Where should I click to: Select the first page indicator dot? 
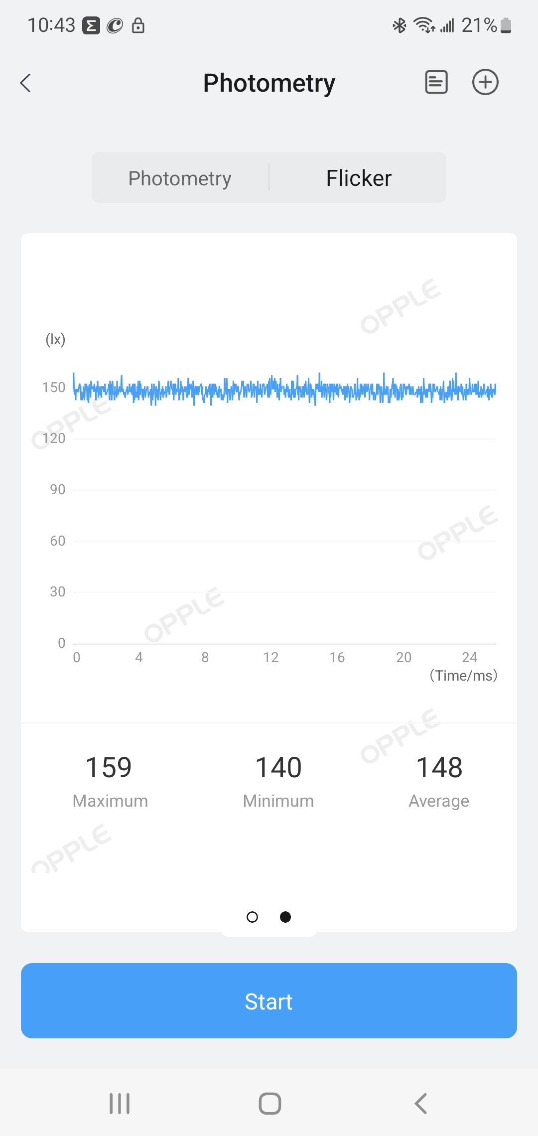coord(253,917)
